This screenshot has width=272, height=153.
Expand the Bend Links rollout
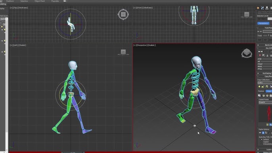coord(258,45)
